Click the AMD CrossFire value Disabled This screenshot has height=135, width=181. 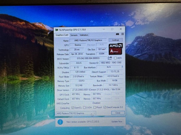(96, 103)
